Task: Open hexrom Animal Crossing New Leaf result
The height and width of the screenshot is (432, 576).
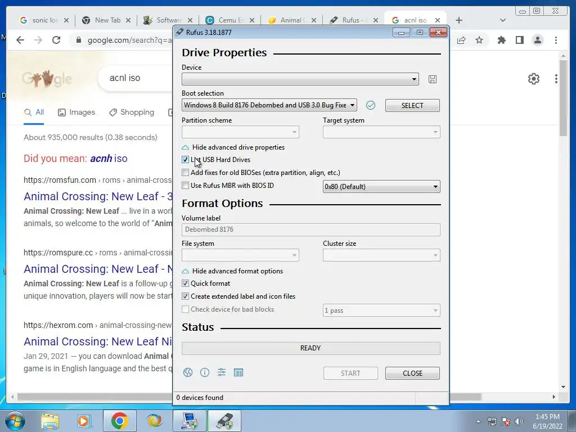Action: click(98, 341)
